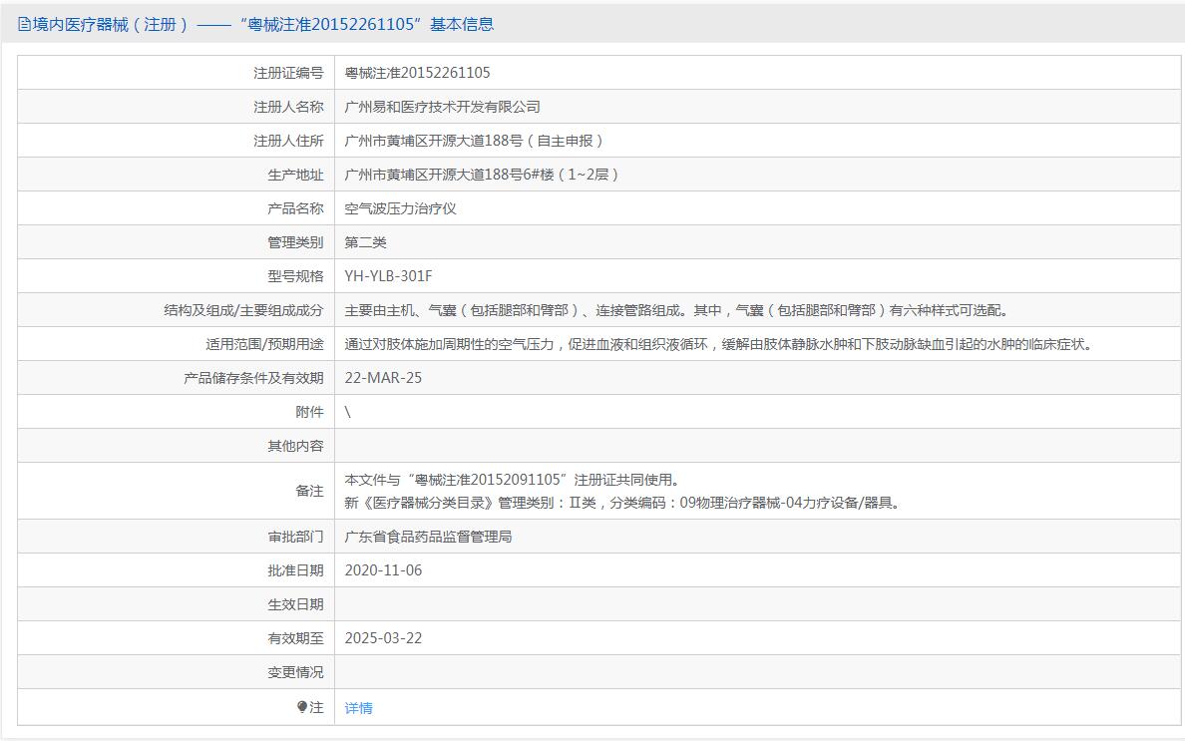Click the 注册证编号 label cell
Screen dimensions: 1185x741
click(177, 73)
